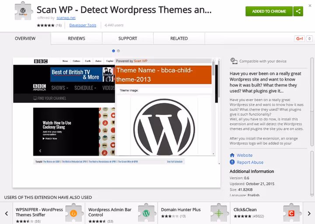Click the Added to Chrome button
Screen dimensions: 315x224
[x=269, y=11]
